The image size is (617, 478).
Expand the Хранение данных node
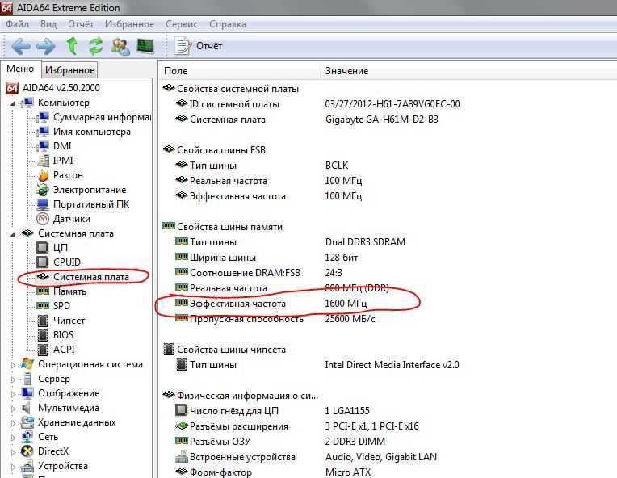(x=13, y=423)
